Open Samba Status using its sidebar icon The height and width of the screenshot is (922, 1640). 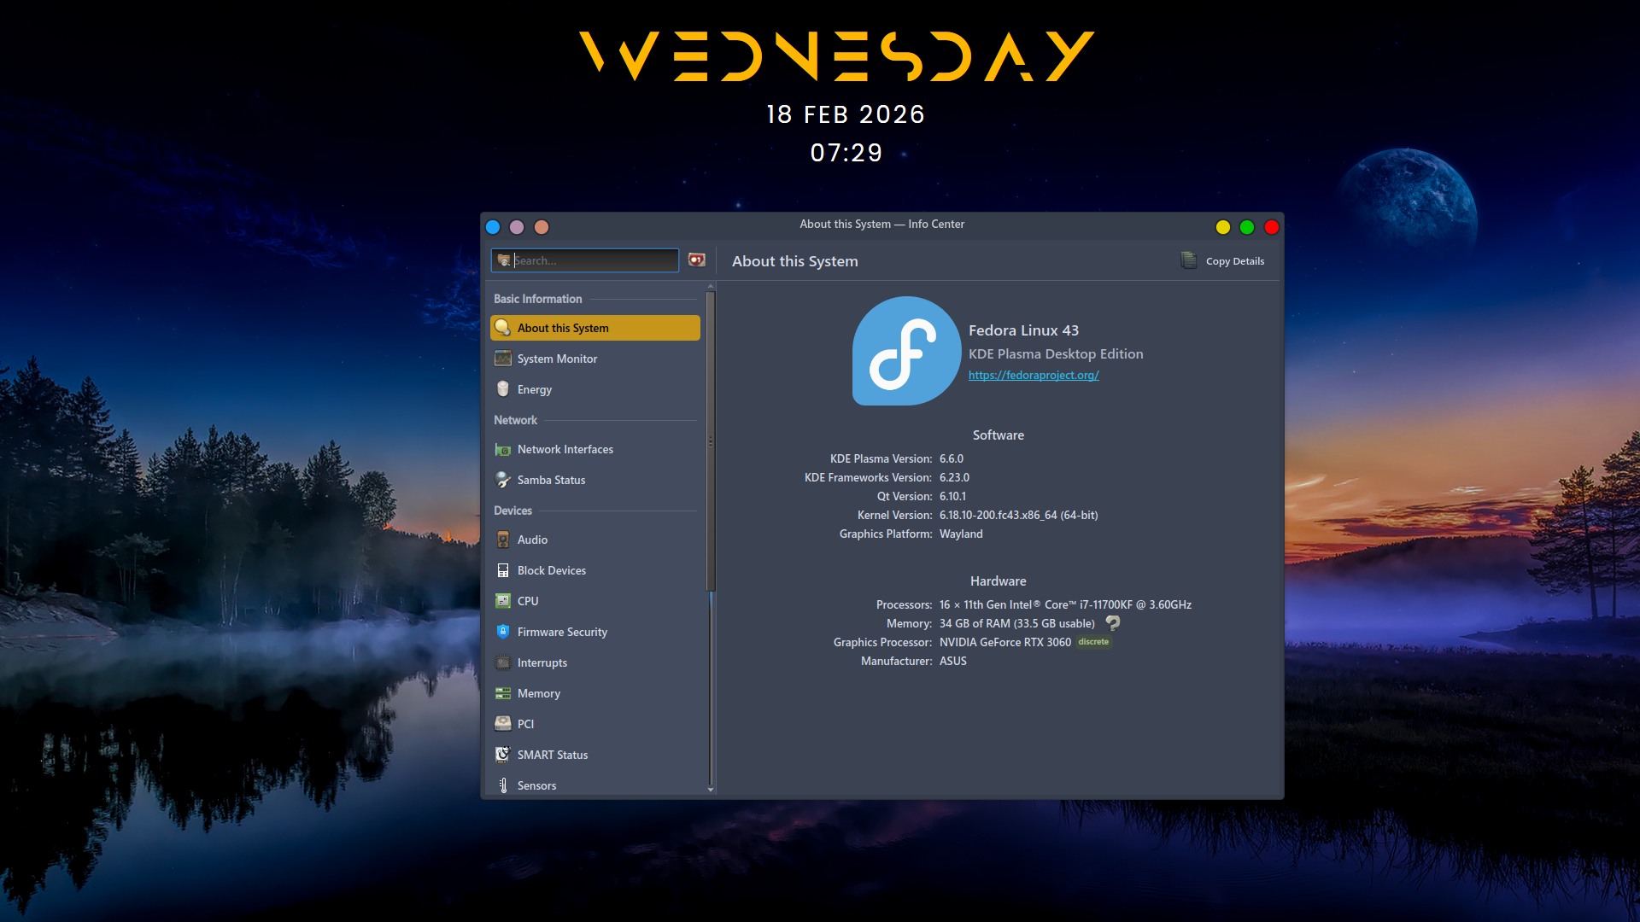pos(503,480)
